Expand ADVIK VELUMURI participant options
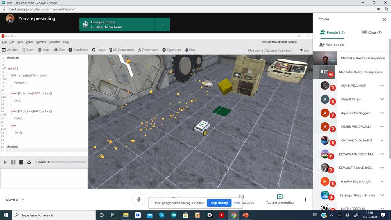 tap(382, 86)
